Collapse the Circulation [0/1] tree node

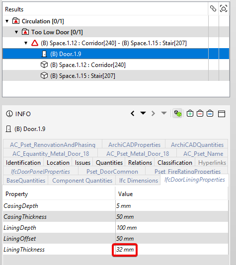pos(7,21)
